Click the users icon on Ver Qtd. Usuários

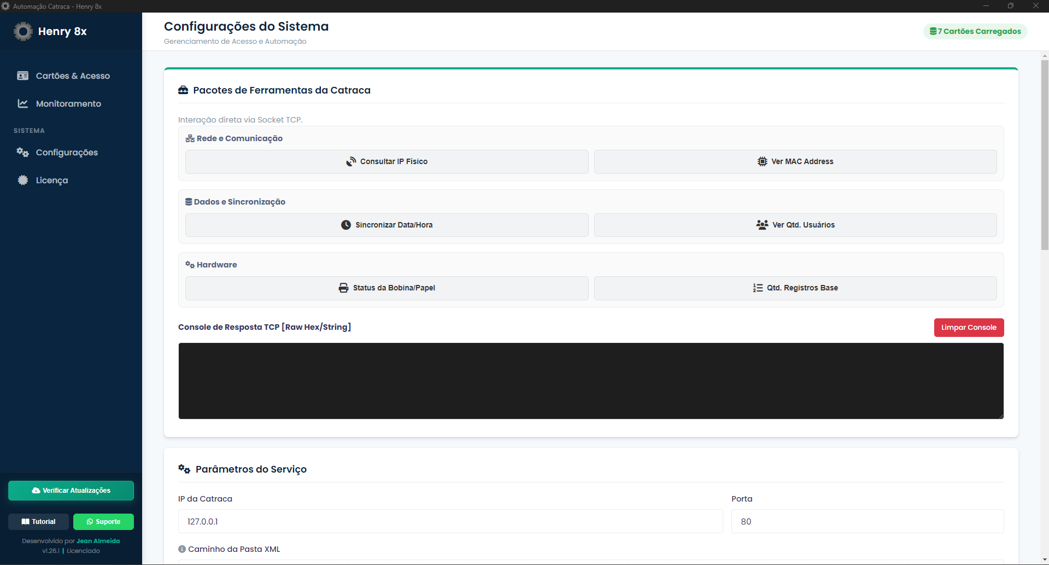coord(762,225)
